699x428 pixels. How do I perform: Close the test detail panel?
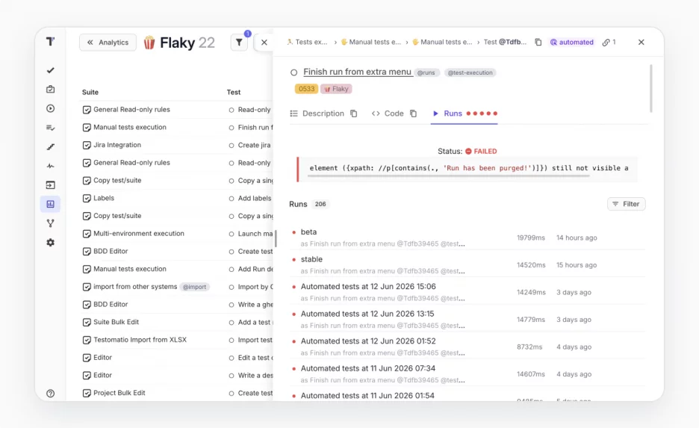[641, 42]
